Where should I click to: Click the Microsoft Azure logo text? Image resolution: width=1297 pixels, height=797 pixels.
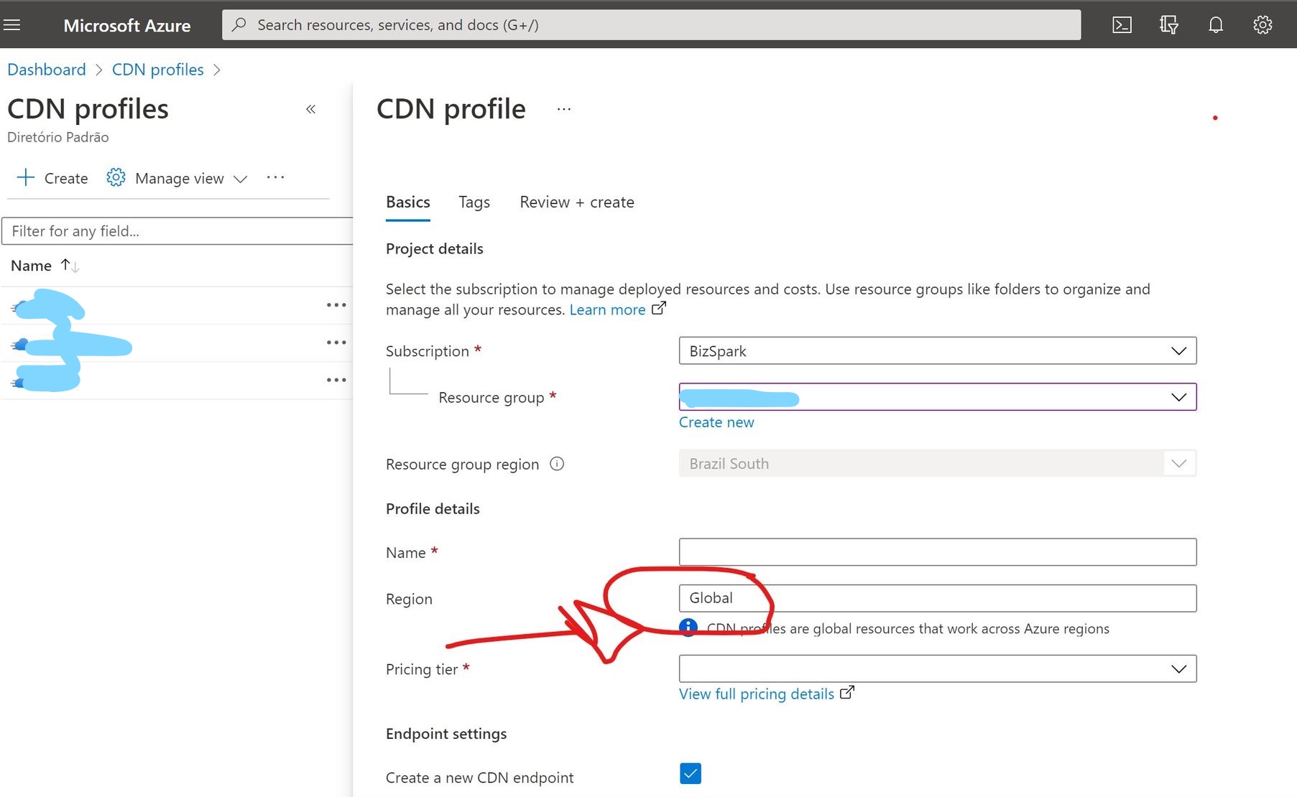127,26
